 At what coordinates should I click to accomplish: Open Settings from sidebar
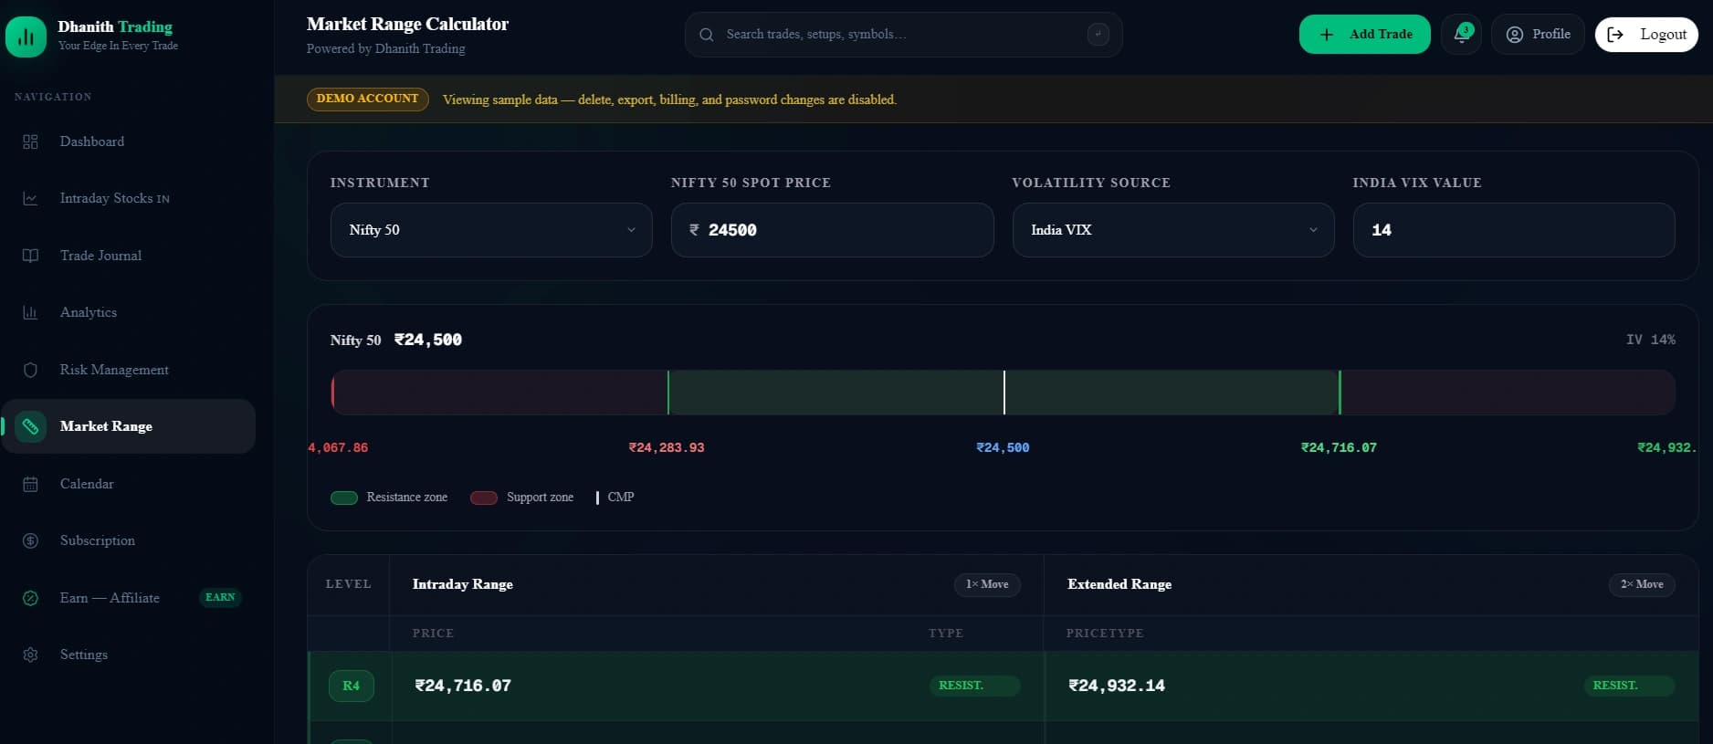coord(128,655)
